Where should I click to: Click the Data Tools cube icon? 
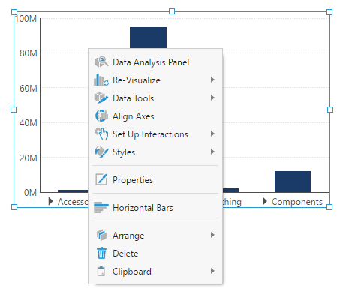101,98
